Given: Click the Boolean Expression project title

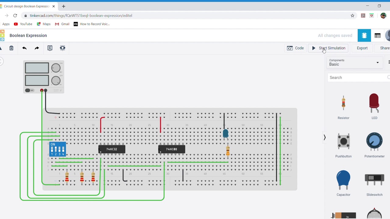Looking at the screenshot, I should tap(28, 36).
